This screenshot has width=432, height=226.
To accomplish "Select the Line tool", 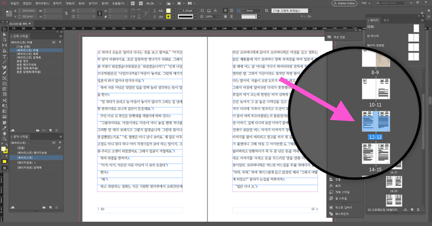I will click(x=4, y=62).
